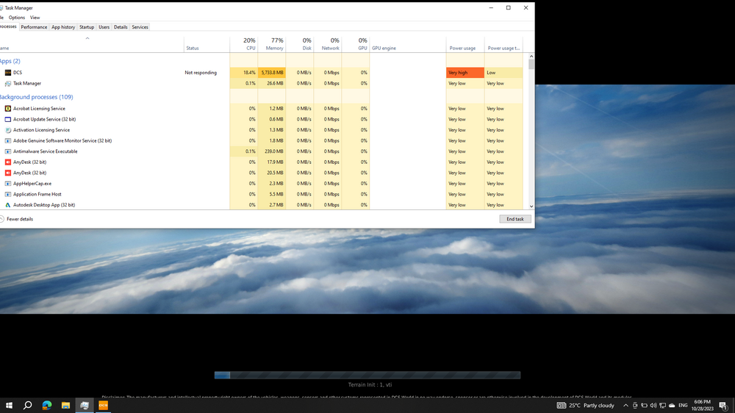Click the weather 25°C Partly cloudy widget
Screen dimensions: 735x413
point(586,406)
